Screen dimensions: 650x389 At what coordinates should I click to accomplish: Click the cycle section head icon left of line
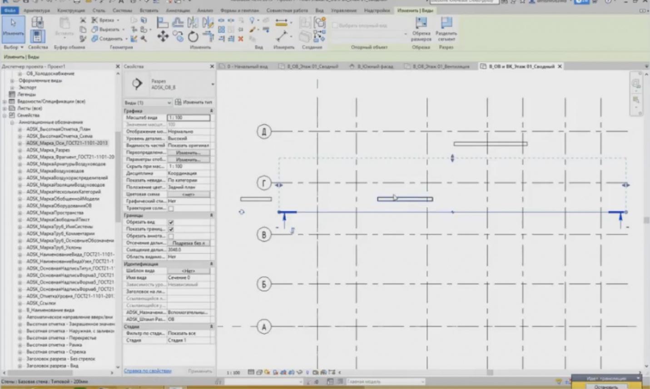point(242,212)
